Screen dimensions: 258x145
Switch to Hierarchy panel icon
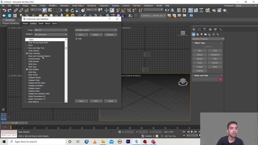(x=204, y=29)
